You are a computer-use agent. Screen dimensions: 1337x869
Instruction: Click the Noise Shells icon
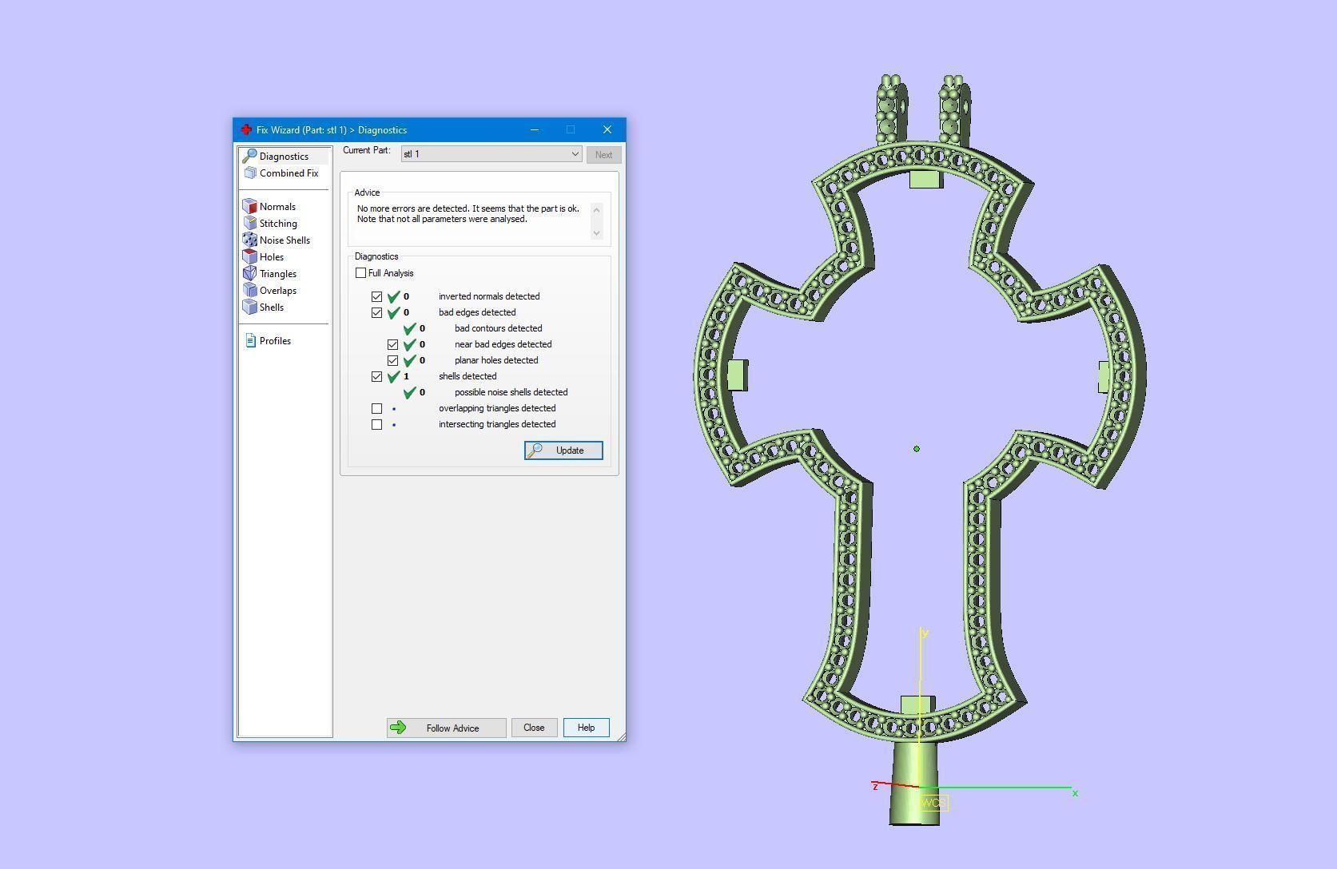coord(249,240)
